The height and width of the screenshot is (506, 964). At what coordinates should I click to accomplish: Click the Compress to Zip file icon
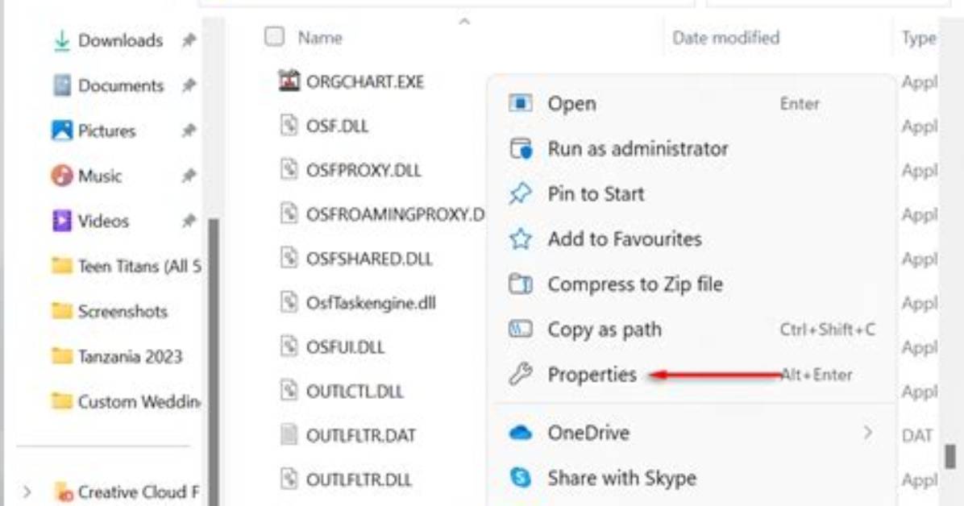(x=520, y=284)
